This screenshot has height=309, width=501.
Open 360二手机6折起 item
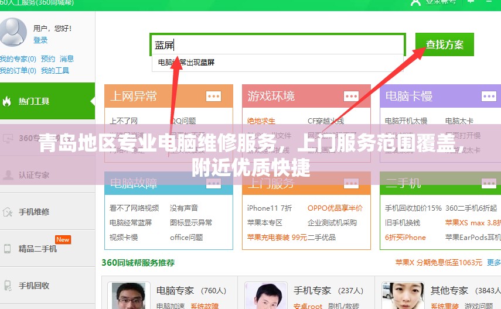click(471, 208)
